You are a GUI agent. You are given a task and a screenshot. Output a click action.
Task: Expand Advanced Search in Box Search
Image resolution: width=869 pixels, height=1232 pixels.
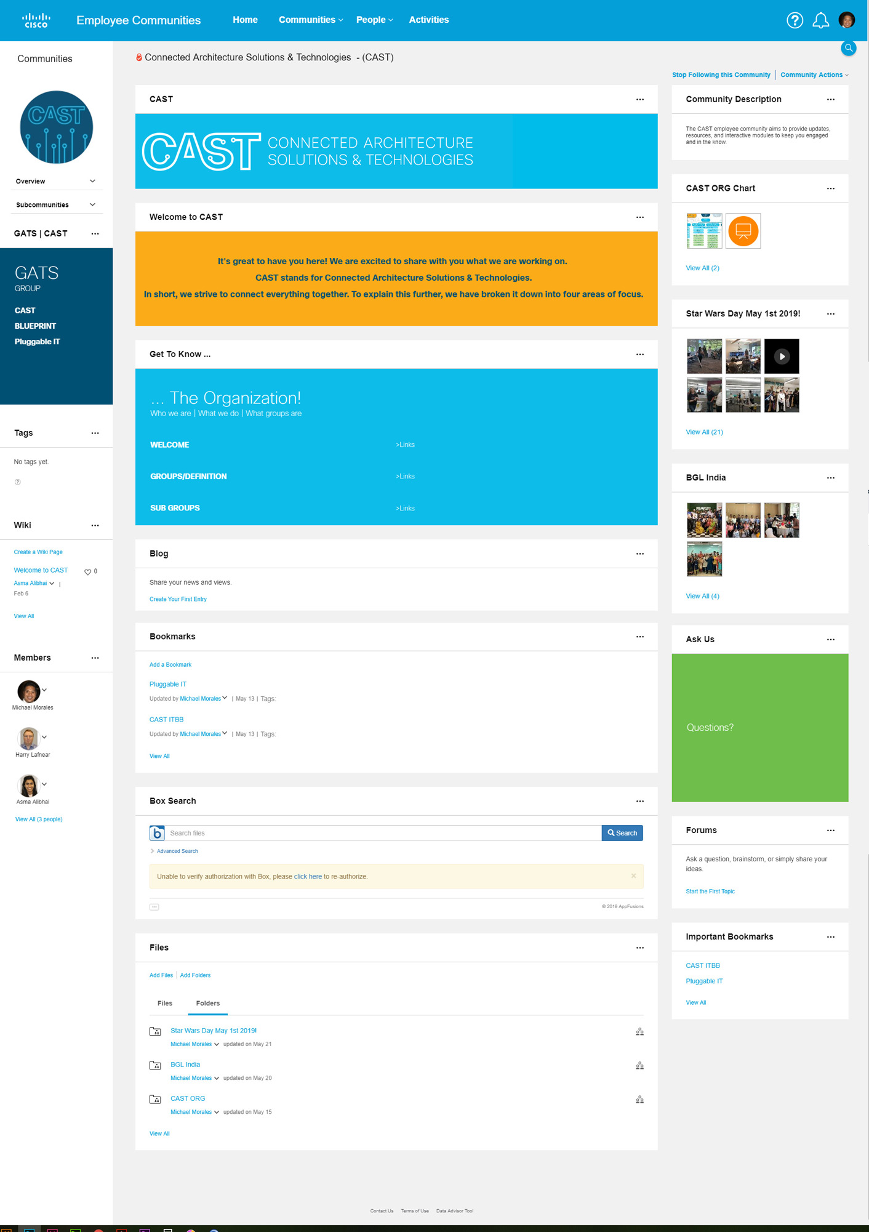tap(177, 851)
